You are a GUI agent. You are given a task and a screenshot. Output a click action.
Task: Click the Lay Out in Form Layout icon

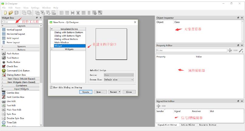[89, 13]
